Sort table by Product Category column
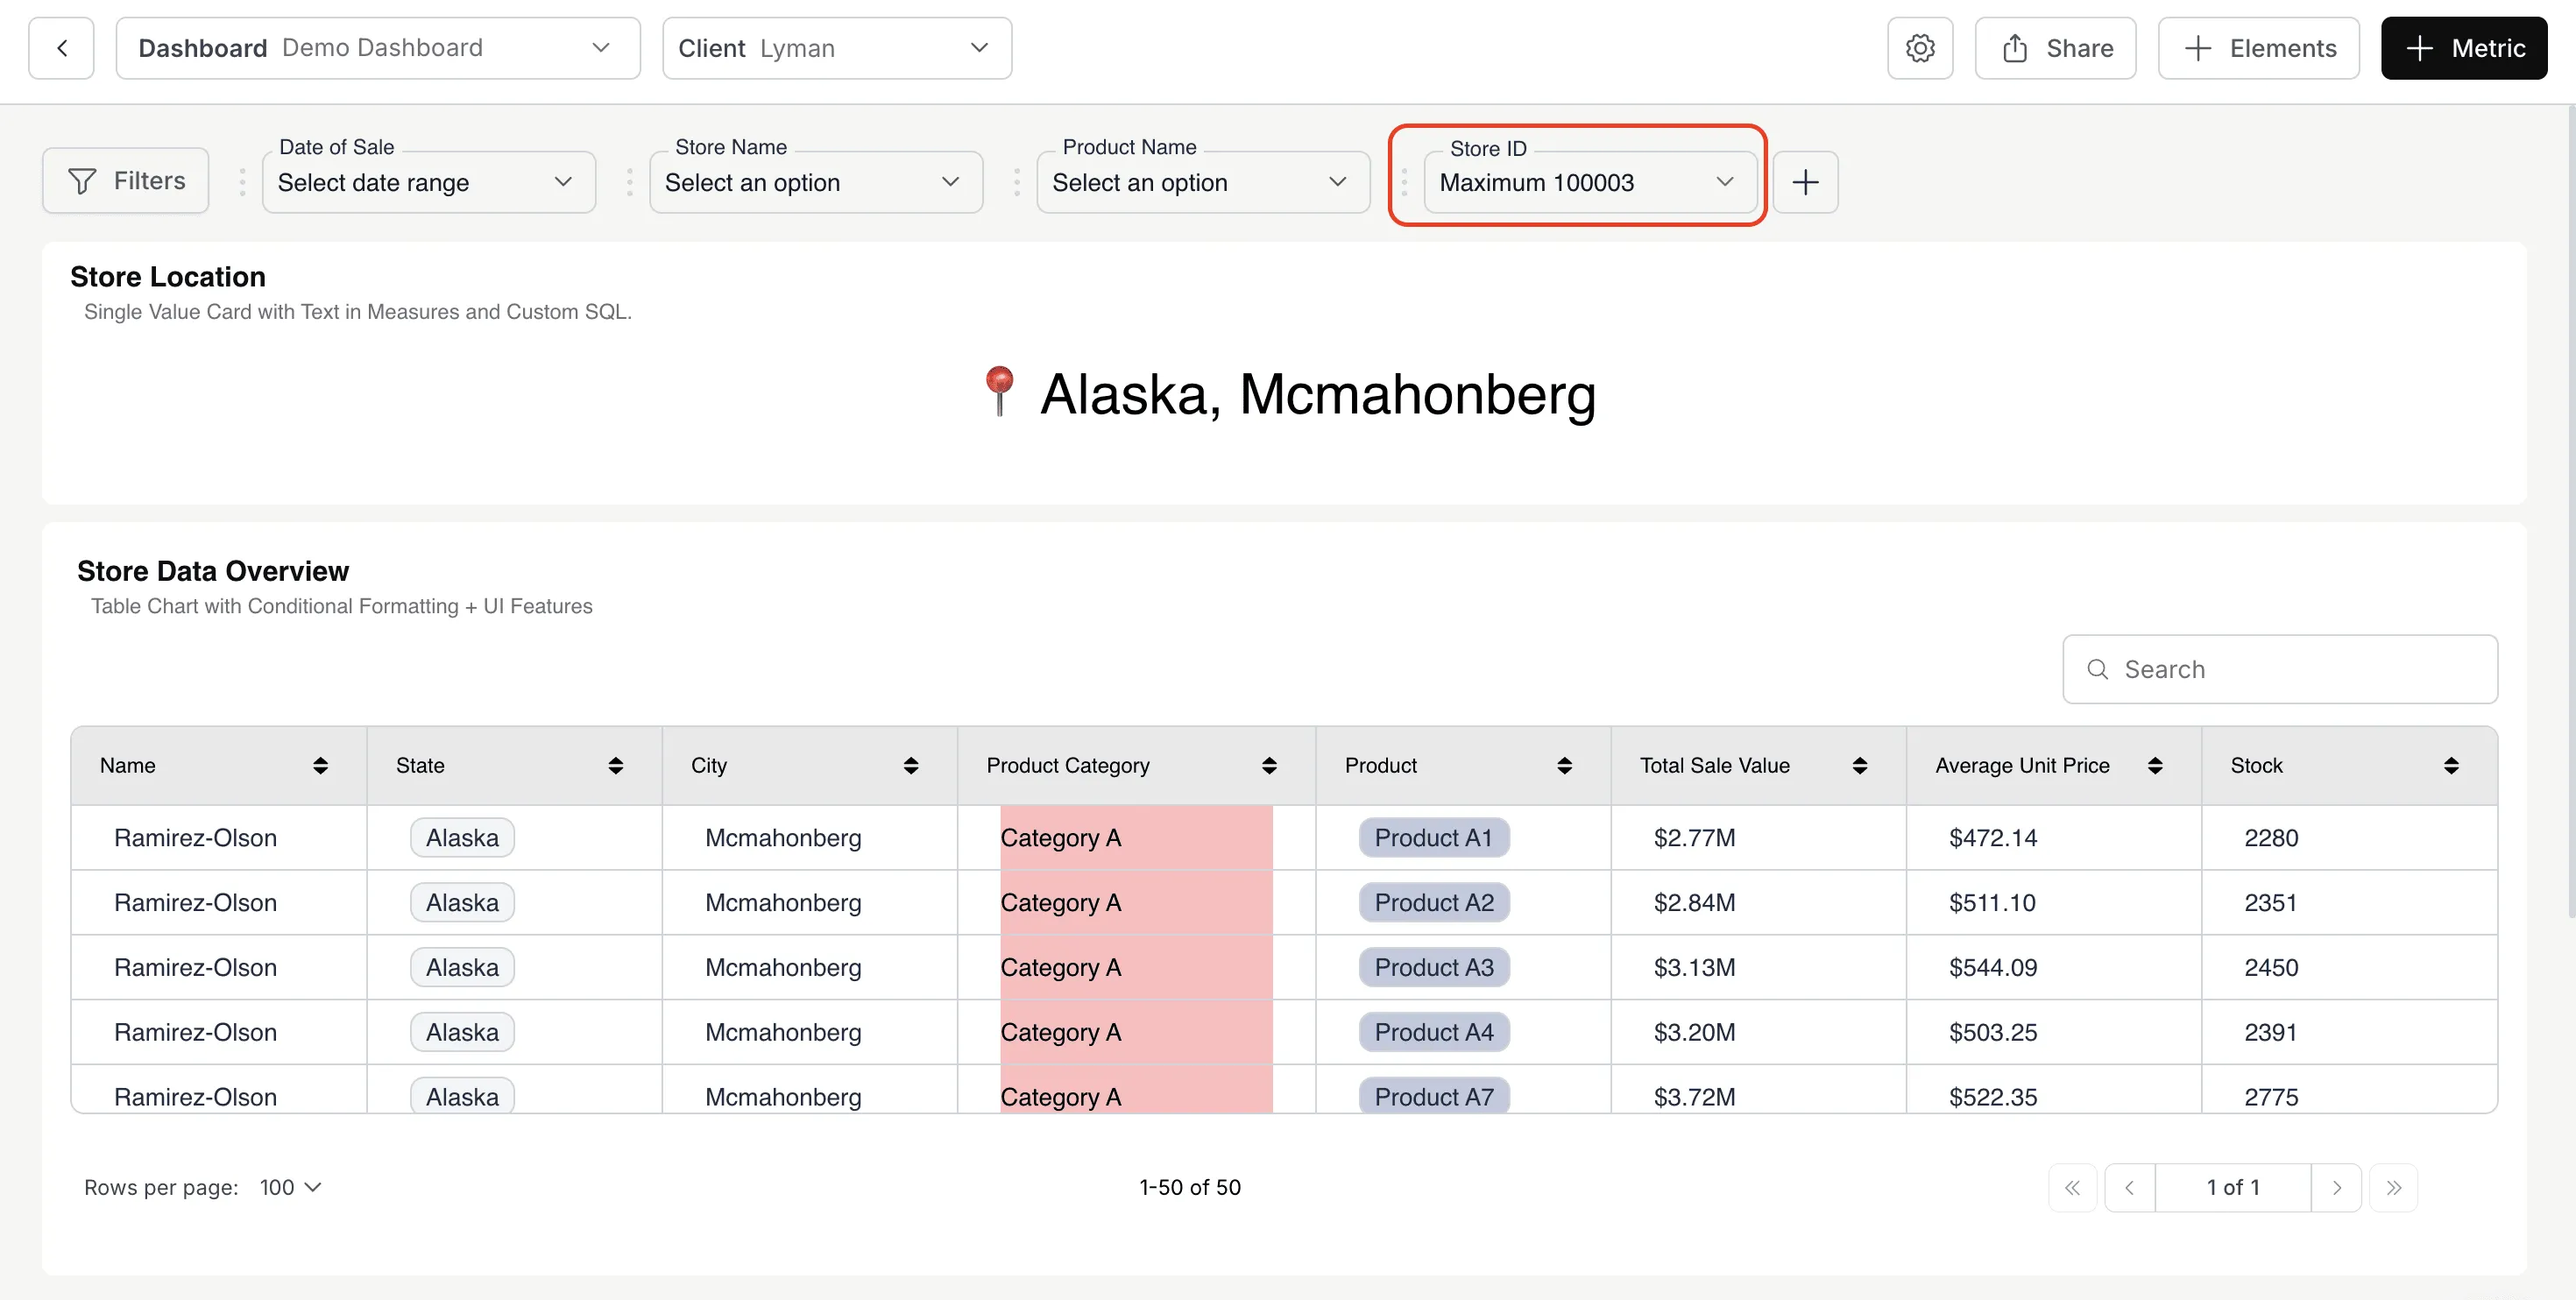Screen dimensions: 2576x1300 click(1269, 766)
